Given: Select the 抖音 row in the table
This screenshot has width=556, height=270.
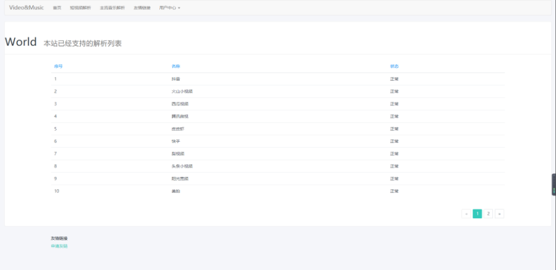Looking at the screenshot, I should [176, 79].
